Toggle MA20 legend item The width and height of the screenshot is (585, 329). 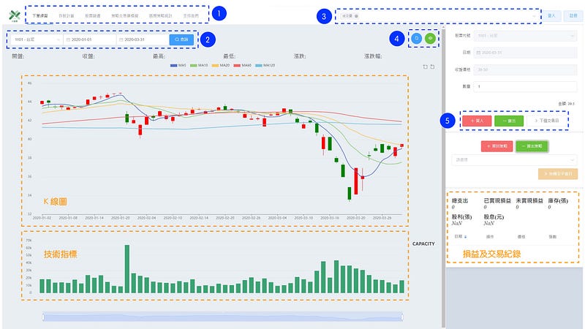(x=221, y=65)
